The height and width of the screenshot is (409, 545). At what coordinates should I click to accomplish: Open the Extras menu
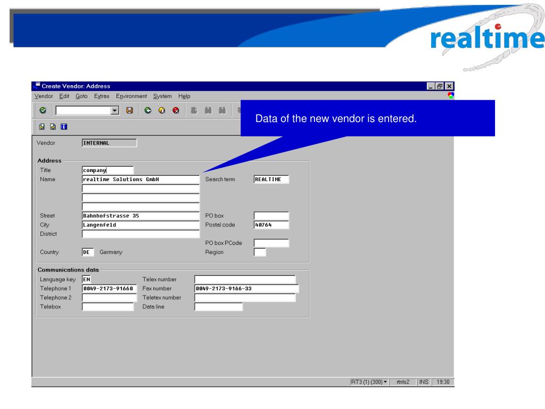[102, 96]
